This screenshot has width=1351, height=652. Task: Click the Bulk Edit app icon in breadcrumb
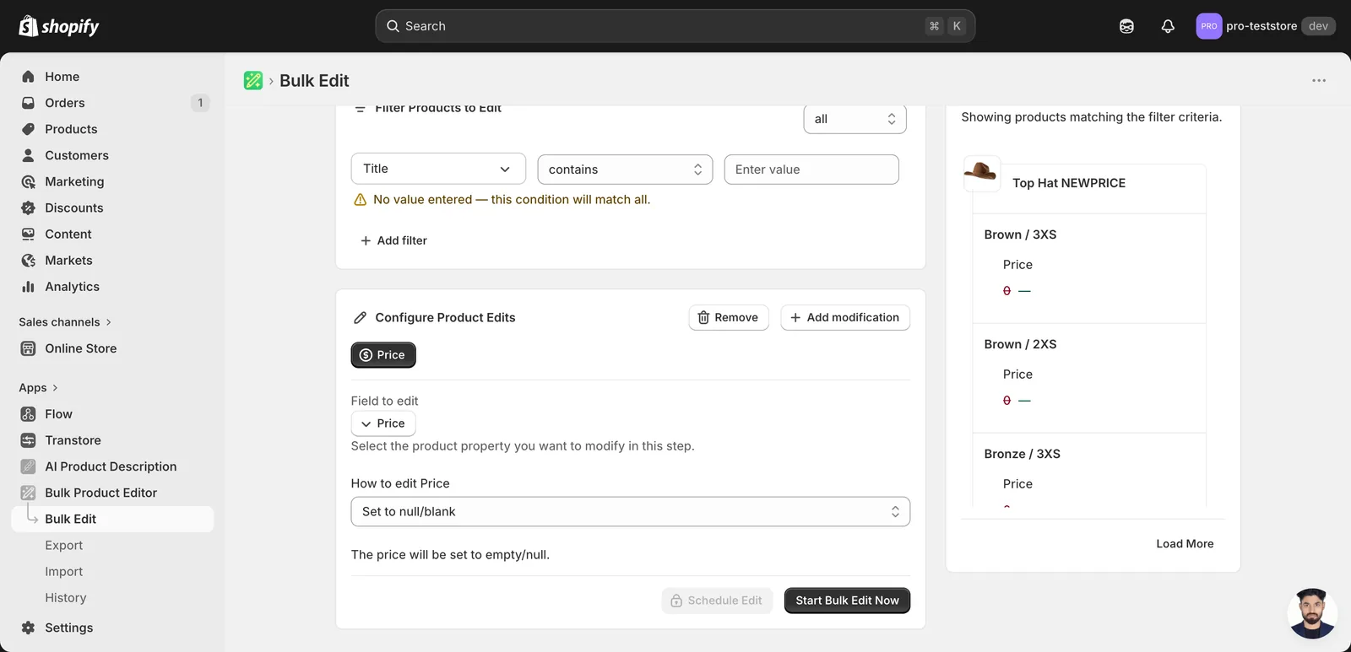[x=253, y=80]
